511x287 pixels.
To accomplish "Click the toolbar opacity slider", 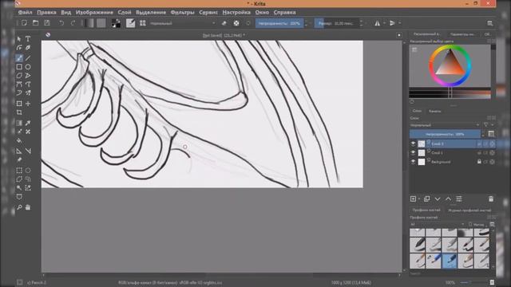I will point(279,23).
